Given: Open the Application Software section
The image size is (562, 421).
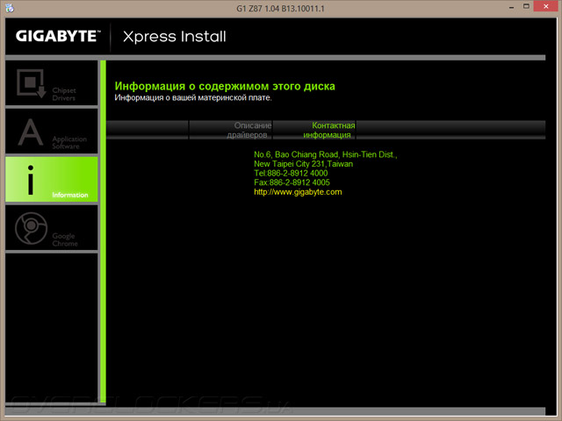Looking at the screenshot, I should [52, 132].
